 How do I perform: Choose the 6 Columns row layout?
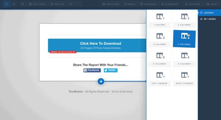184,59
